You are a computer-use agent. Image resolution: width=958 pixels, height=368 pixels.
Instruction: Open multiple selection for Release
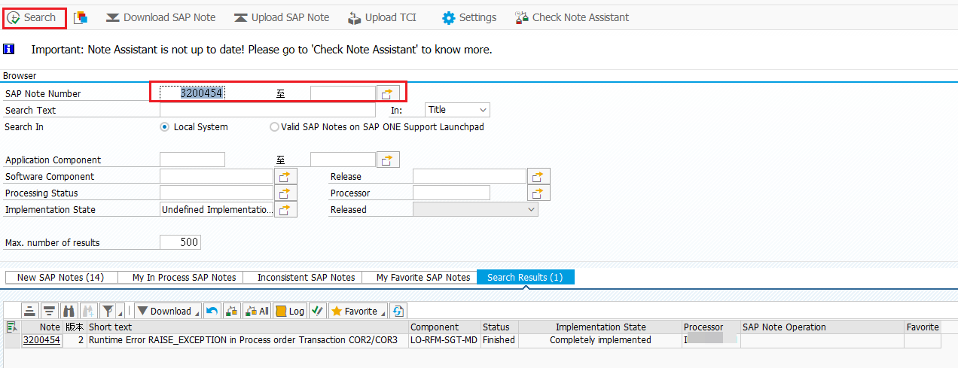[539, 177]
